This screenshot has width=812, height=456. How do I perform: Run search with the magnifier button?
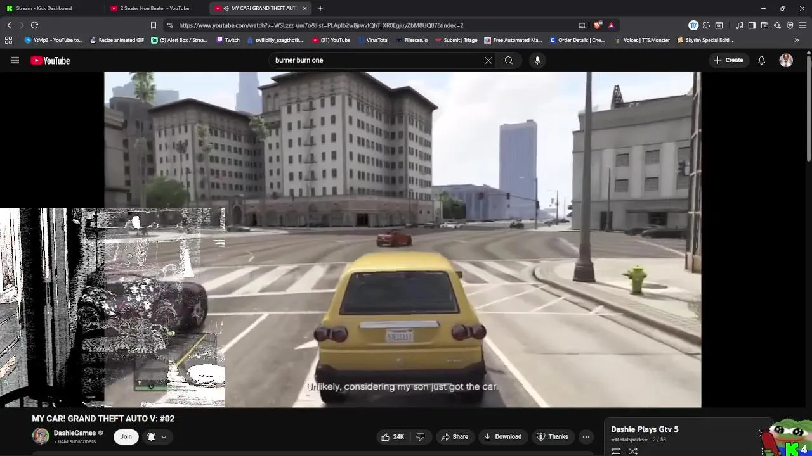[509, 60]
